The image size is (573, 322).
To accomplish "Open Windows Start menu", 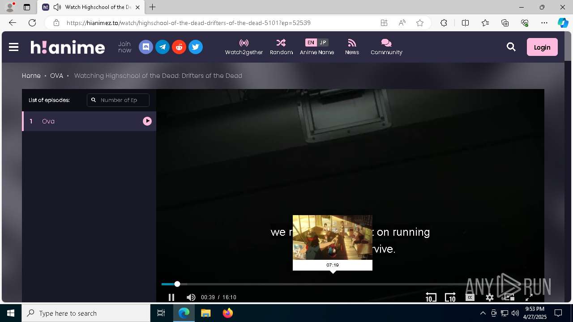I will (11, 313).
